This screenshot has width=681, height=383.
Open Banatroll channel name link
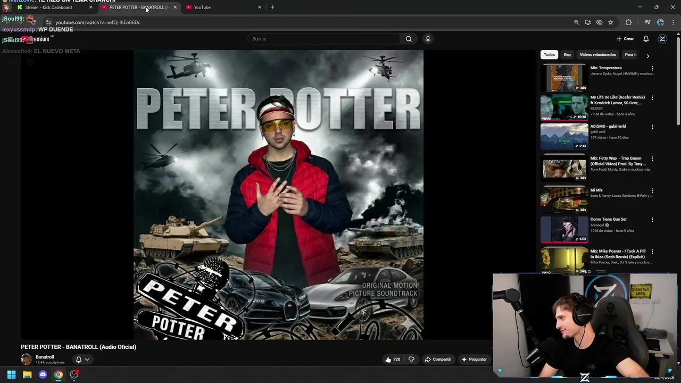coord(45,357)
